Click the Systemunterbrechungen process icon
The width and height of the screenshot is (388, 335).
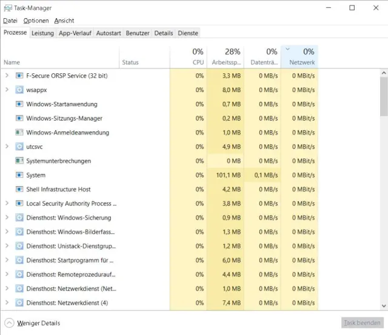[x=19, y=161]
